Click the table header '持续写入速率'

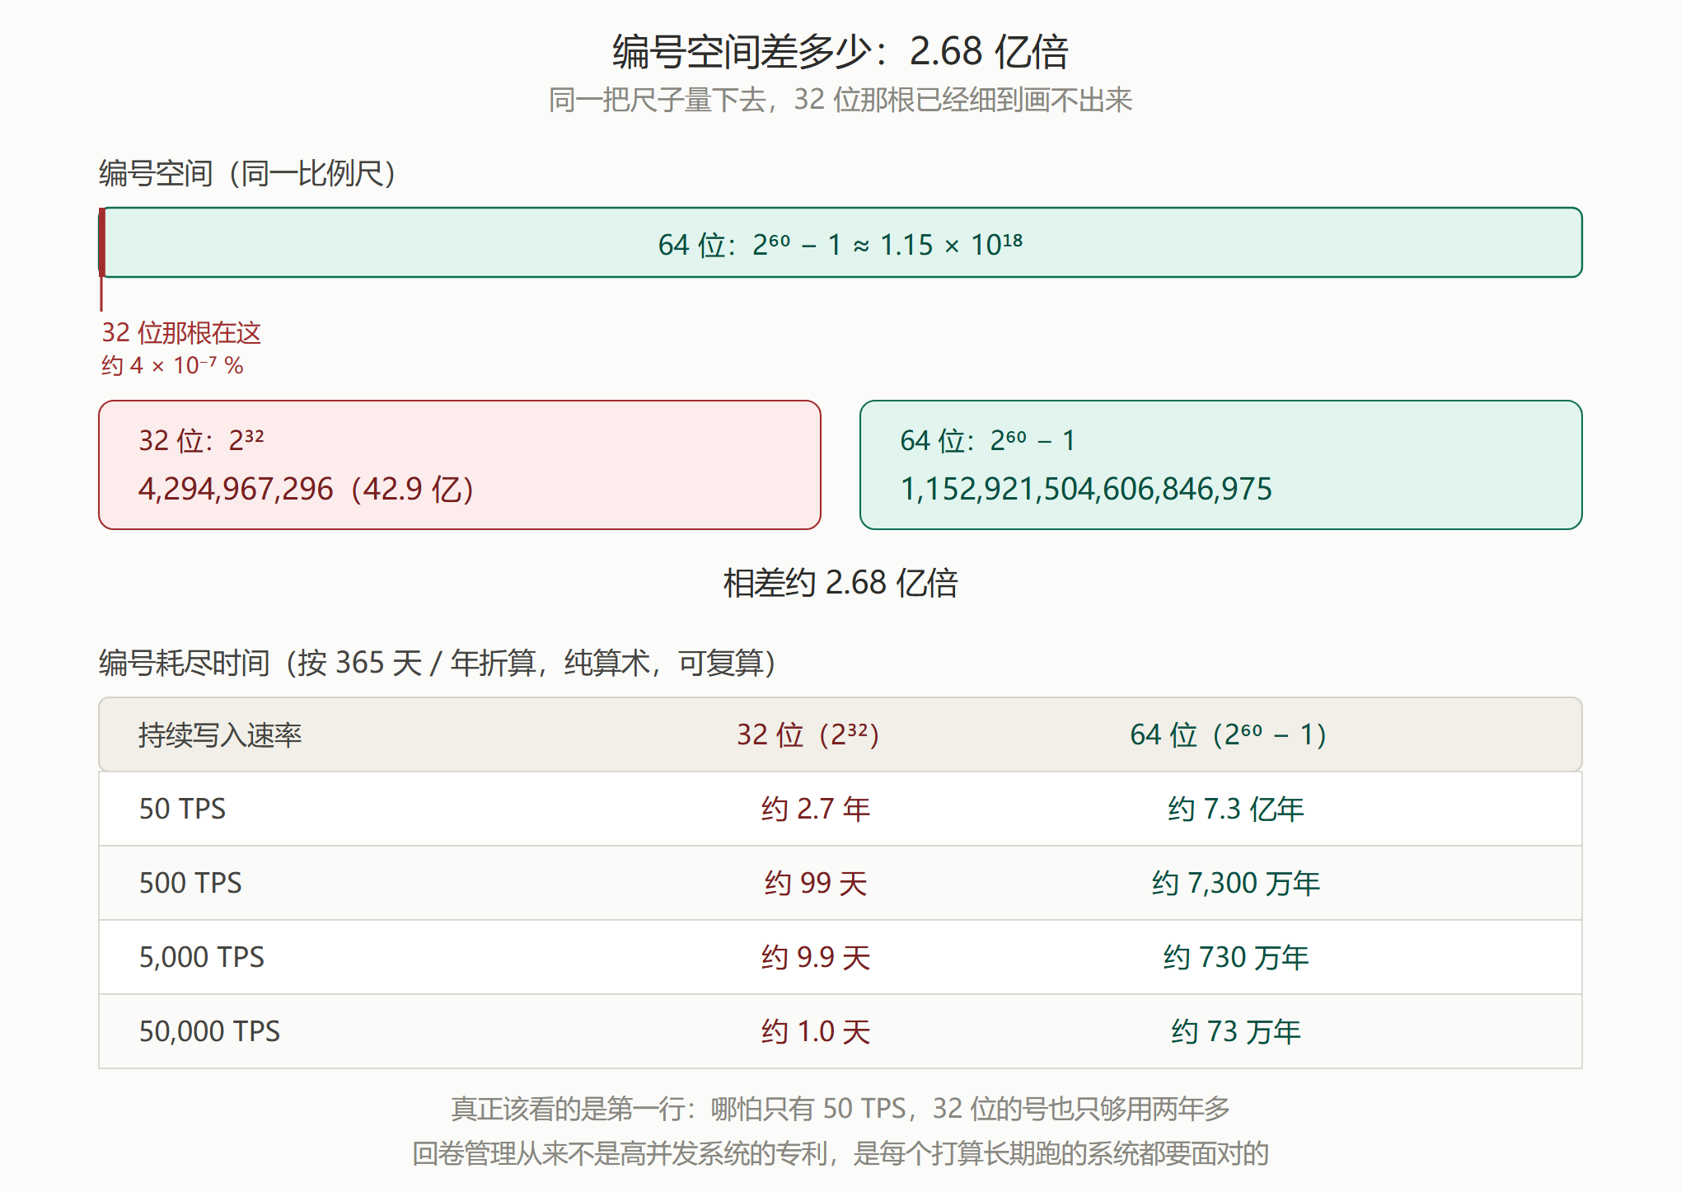click(x=220, y=734)
